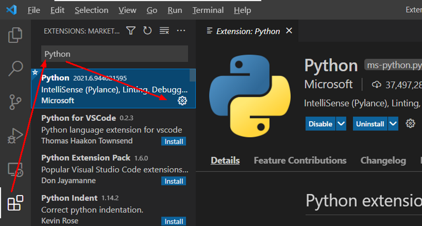The image size is (422, 226).
Task: Click manage gear on Python list item
Action: tap(182, 101)
